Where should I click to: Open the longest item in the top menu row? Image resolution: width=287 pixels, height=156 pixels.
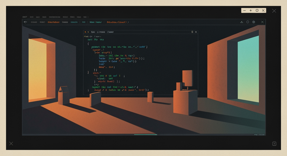[x=54, y=17]
